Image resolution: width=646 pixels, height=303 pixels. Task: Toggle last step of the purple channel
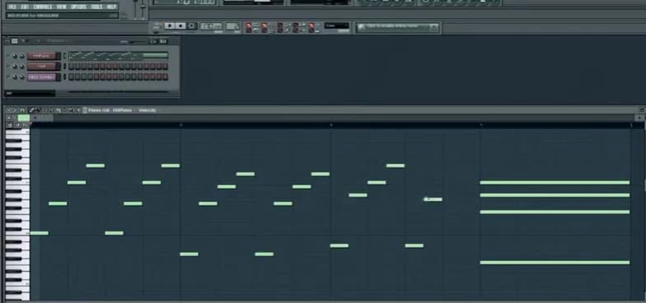coord(165,77)
